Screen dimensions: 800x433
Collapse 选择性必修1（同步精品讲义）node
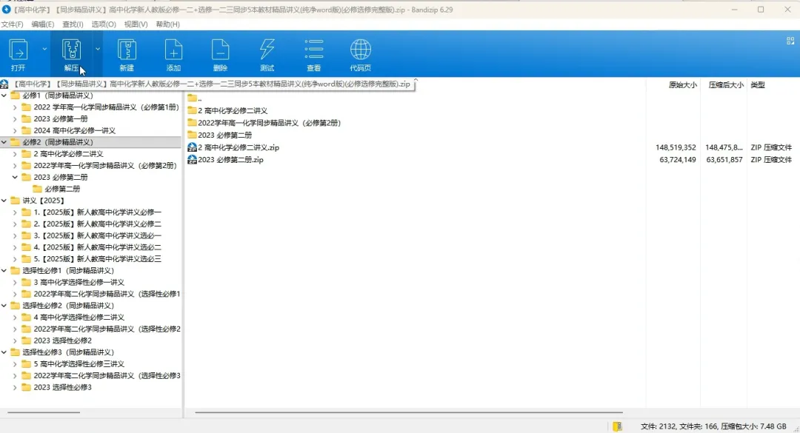[x=4, y=270]
